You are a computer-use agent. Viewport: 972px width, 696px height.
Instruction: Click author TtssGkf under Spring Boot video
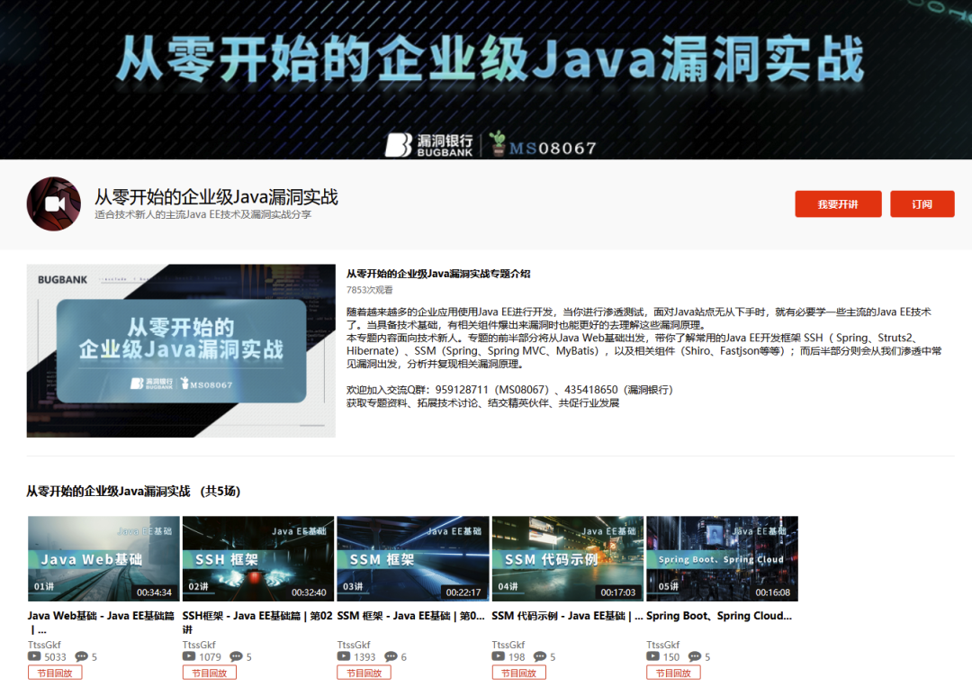(x=663, y=645)
